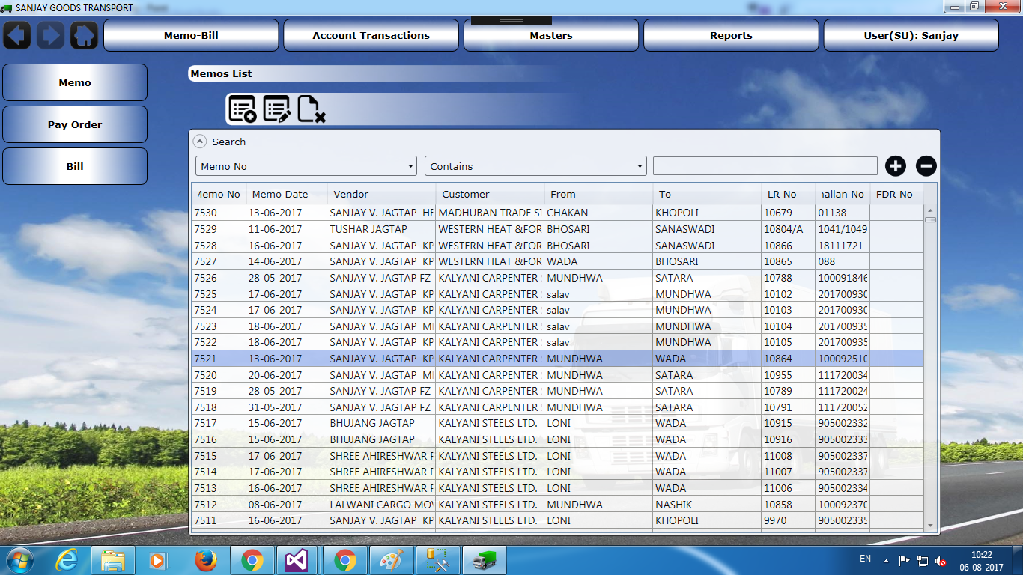1023x575 pixels.
Task: Click the search value text field
Action: tap(765, 166)
